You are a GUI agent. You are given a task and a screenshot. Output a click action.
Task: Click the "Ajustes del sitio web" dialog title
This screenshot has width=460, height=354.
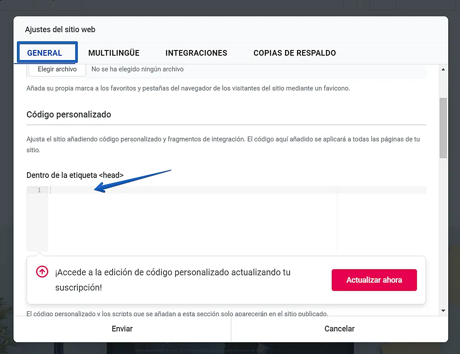[60, 30]
